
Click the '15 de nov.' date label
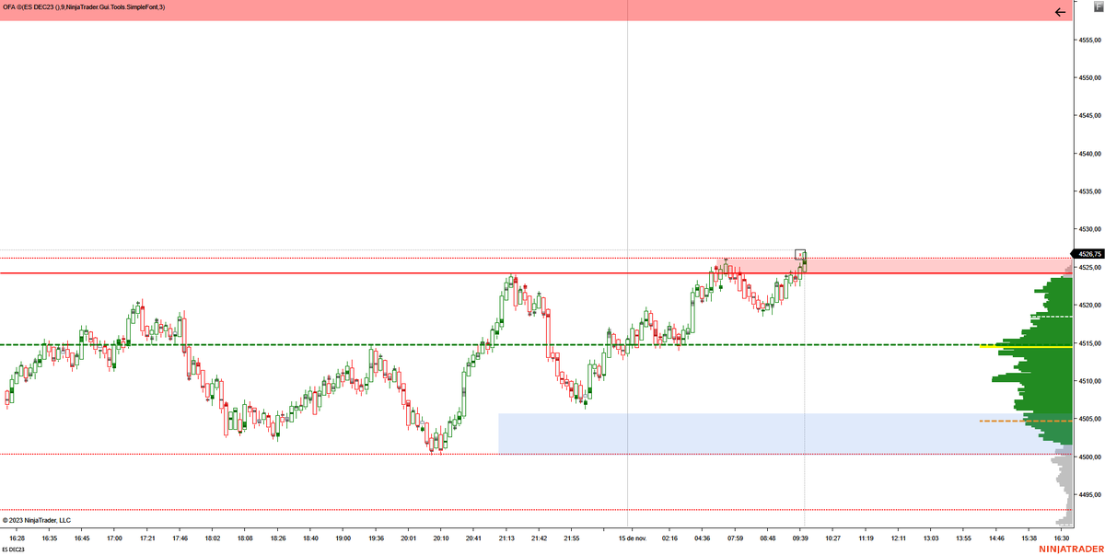634,538
